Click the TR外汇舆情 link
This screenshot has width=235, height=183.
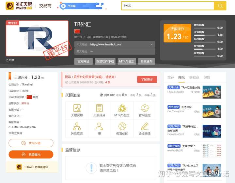click(15, 133)
